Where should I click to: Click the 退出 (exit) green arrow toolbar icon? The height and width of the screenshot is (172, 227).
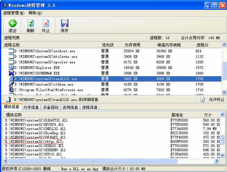pos(12,23)
